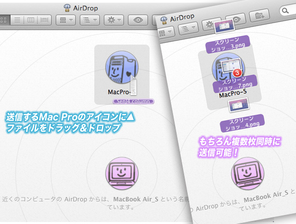Switch to Cover Flow view in left window

tap(44, 20)
